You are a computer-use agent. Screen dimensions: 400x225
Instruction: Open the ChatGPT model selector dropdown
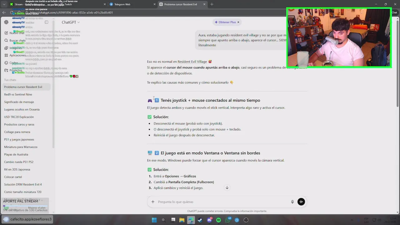[71, 22]
